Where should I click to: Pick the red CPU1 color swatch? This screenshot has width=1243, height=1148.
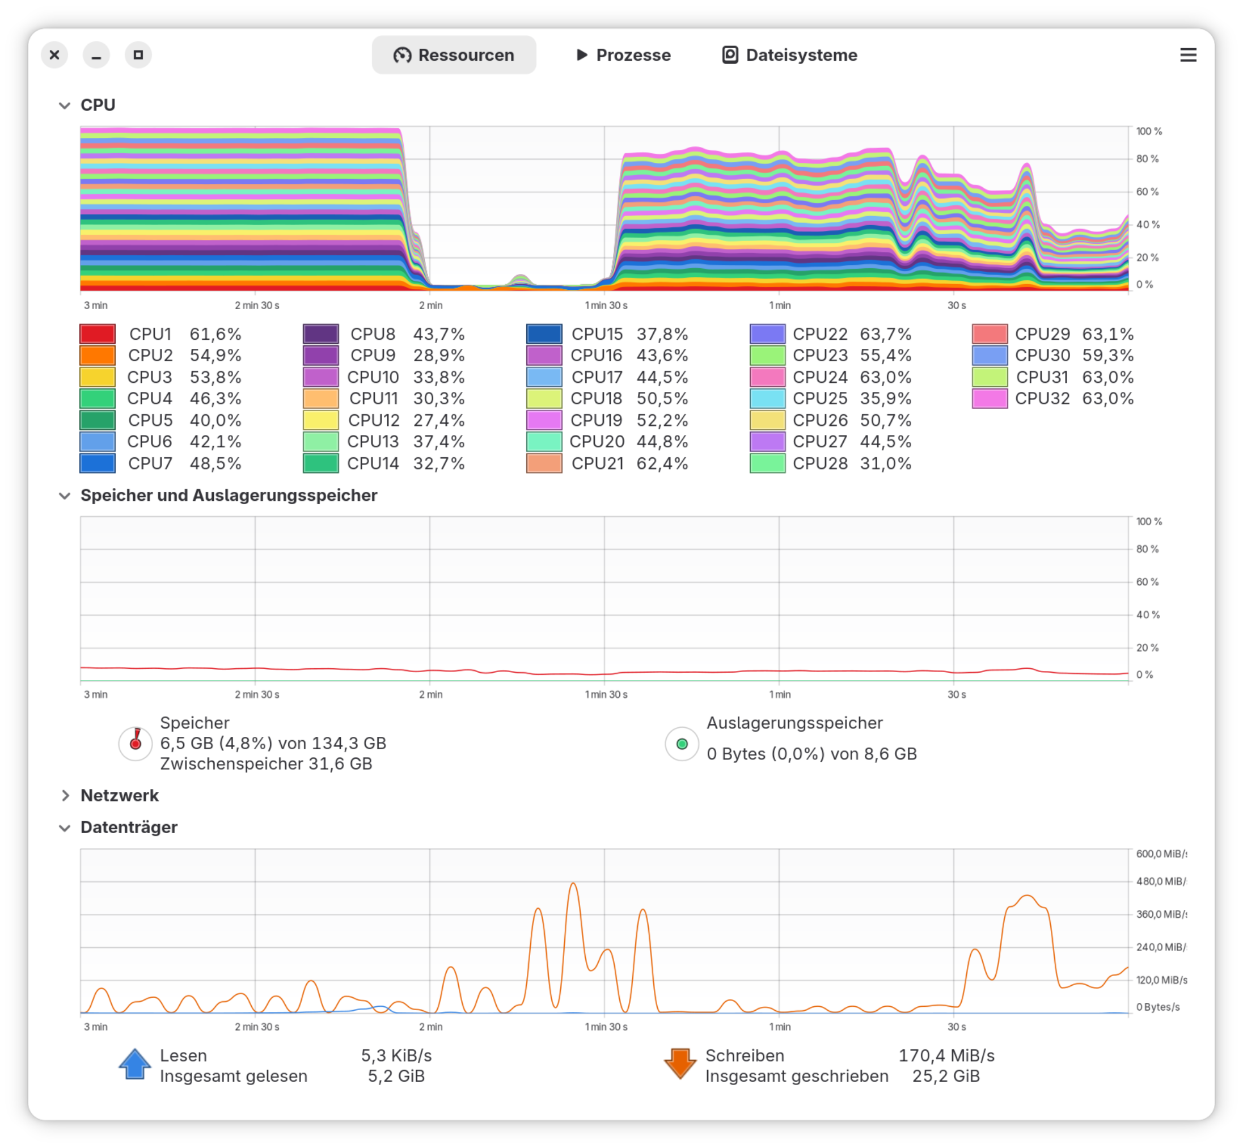click(98, 334)
